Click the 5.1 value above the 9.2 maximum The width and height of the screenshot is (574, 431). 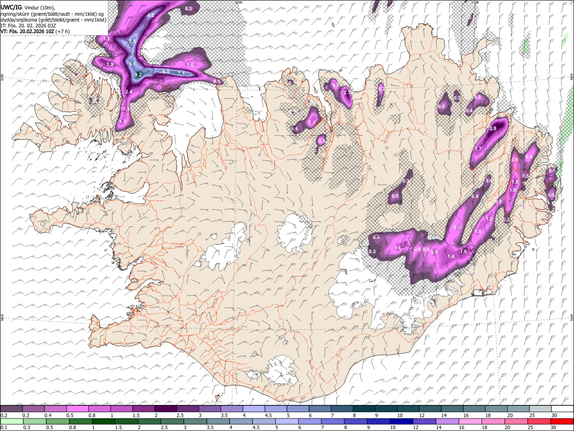click(132, 64)
